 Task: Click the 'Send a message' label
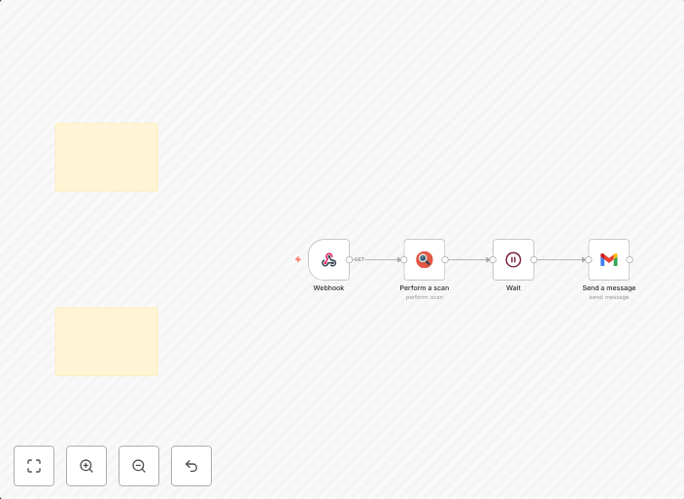pyautogui.click(x=609, y=288)
